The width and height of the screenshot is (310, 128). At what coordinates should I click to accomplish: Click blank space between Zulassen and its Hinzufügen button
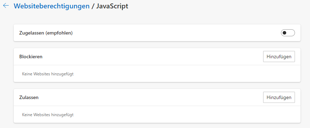151,97
